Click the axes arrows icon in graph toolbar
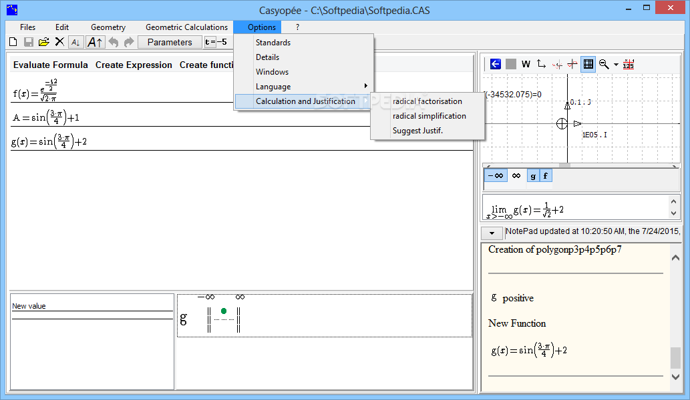Screen dimensions: 690x400 [x=541, y=64]
